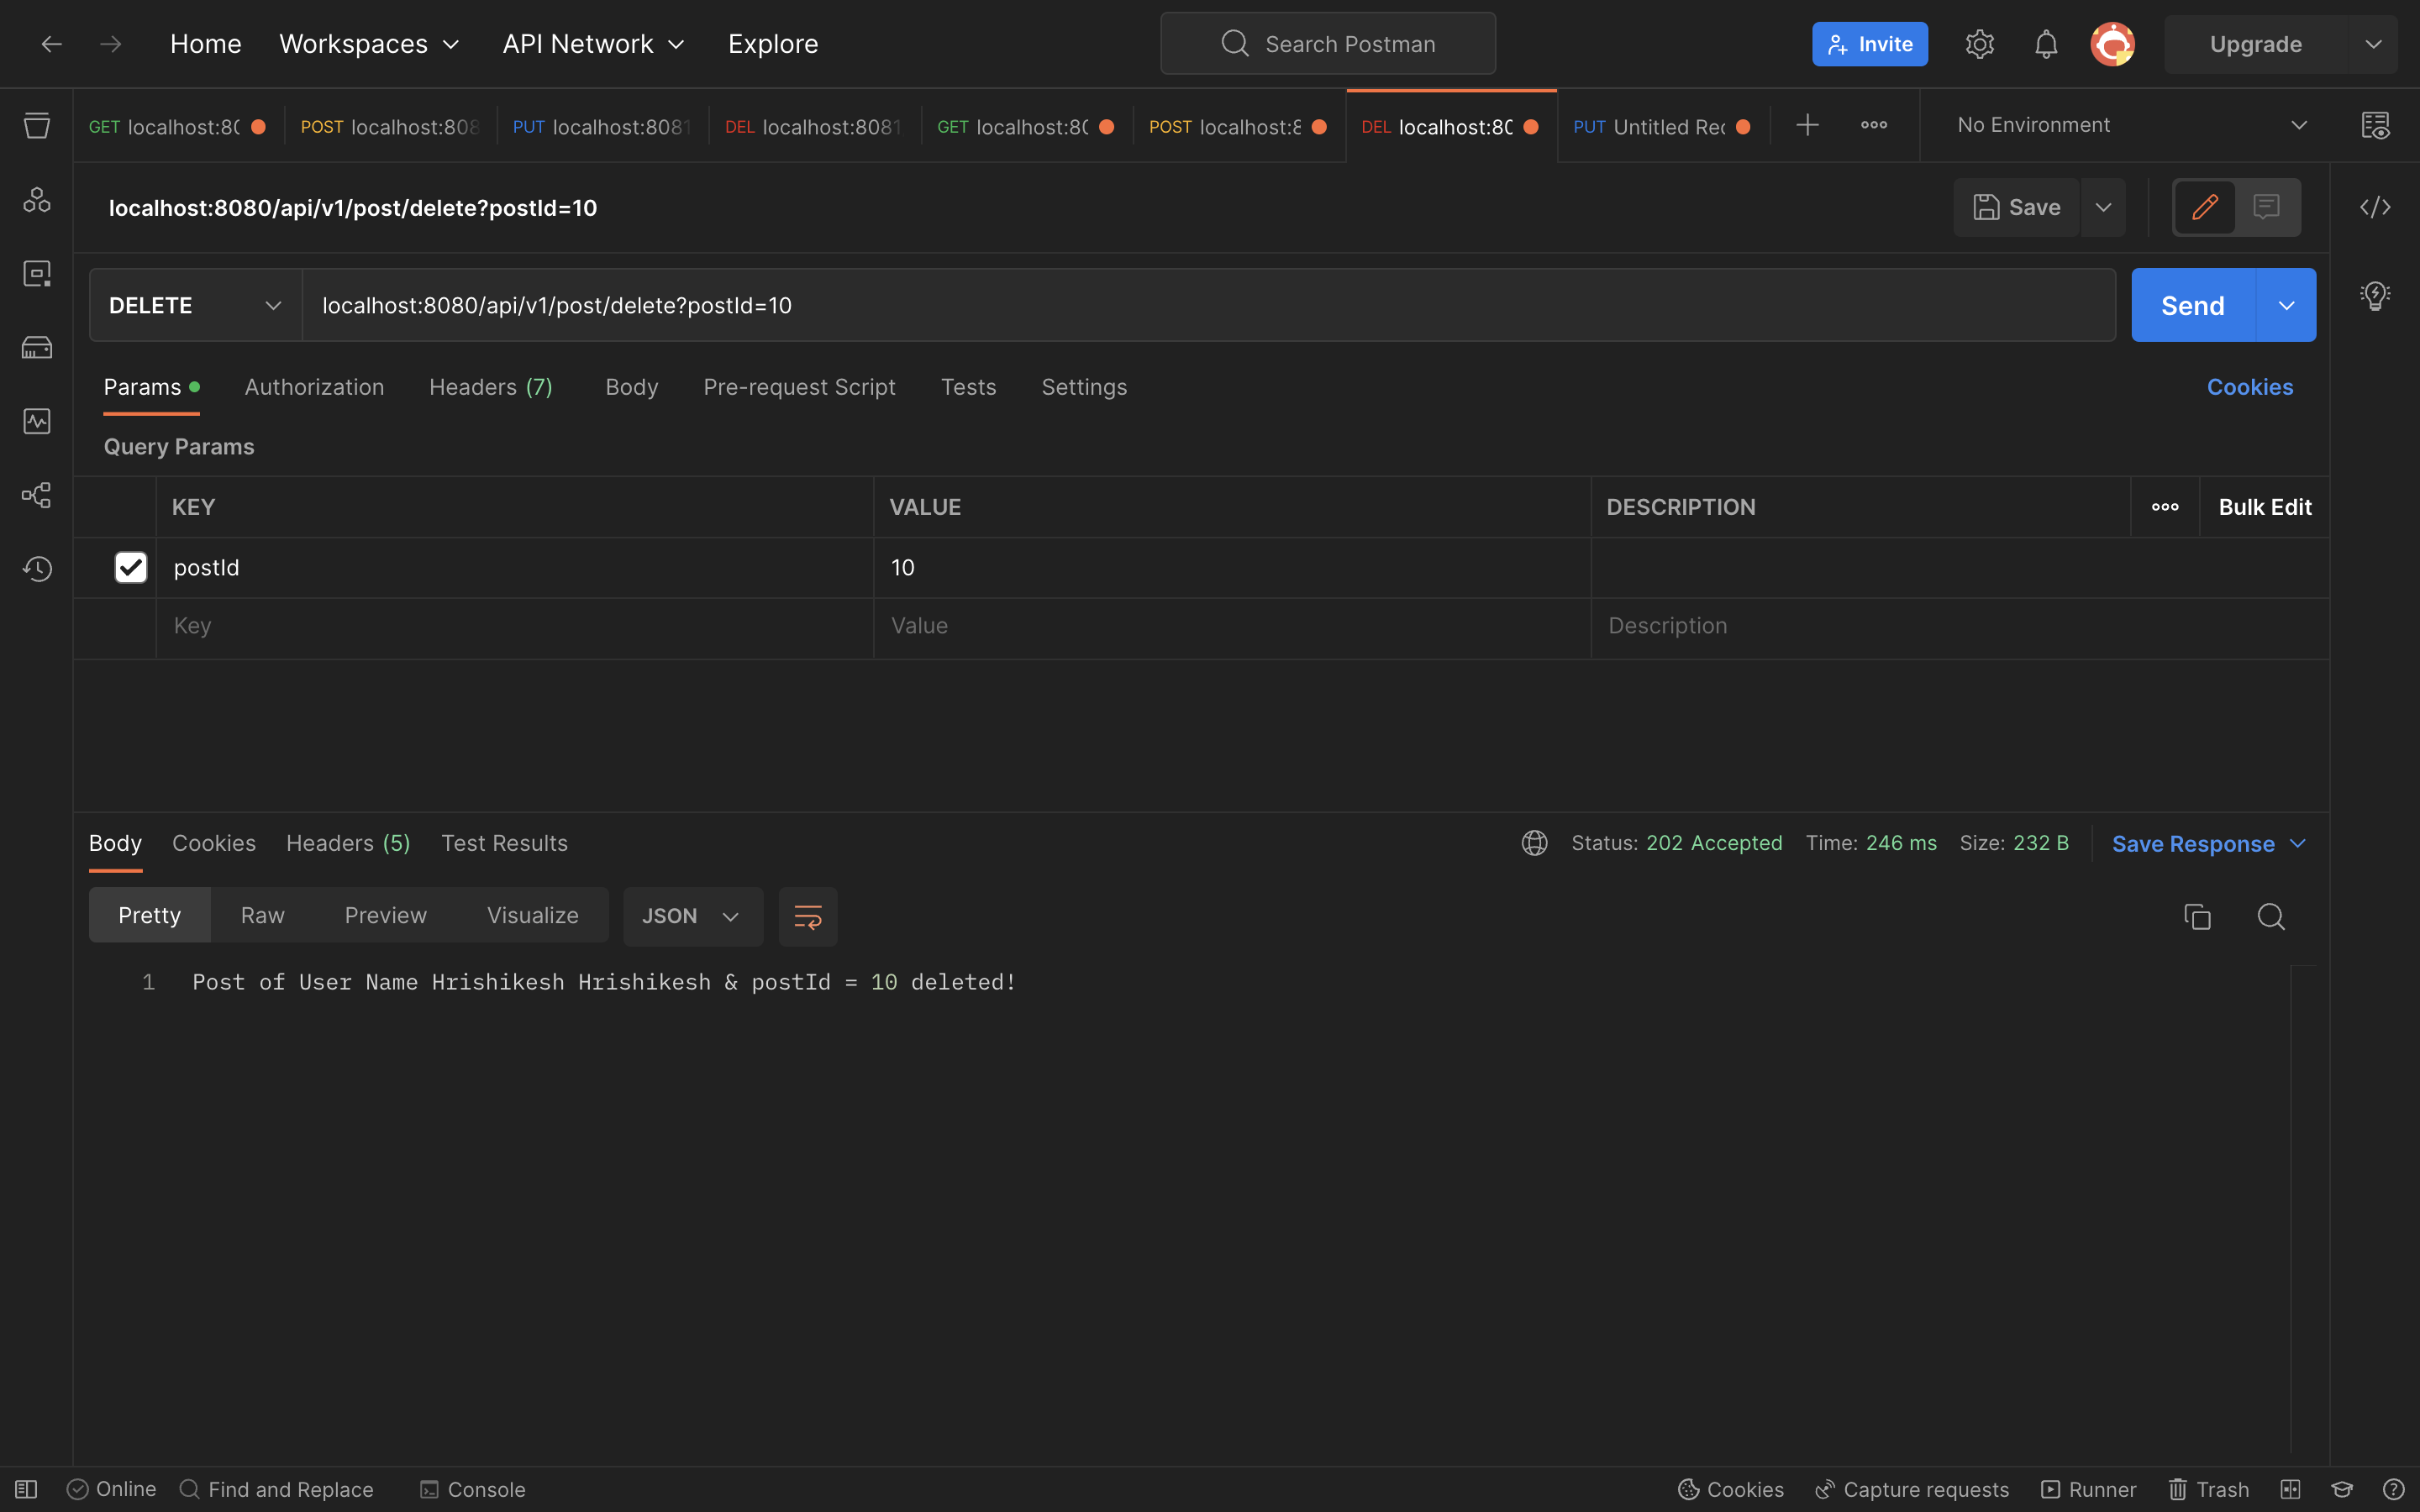Toggle the comment mode button

point(2266,207)
